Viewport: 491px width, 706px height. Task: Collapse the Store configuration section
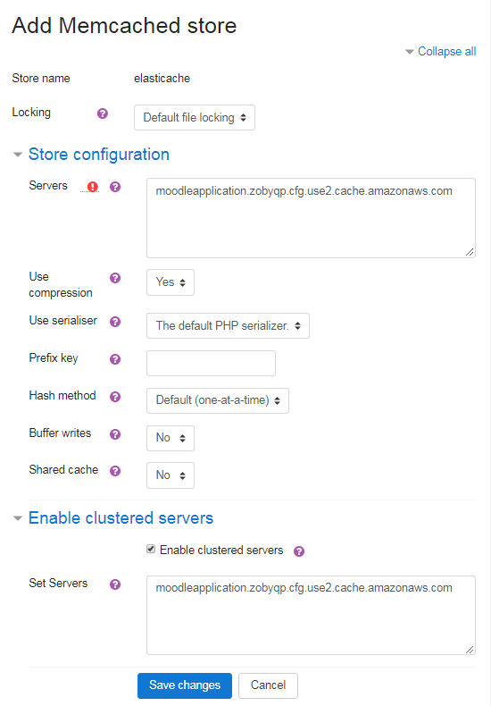click(99, 155)
